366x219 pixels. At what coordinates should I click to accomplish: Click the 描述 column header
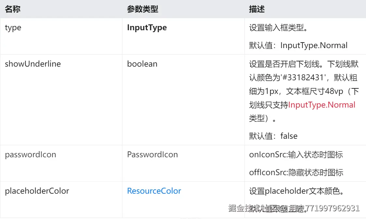coord(257,9)
